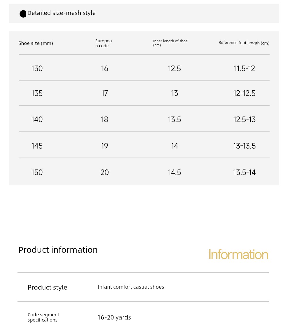Click 'Reference foot length (cm)' header
This screenshot has height=327, width=288.
pyautogui.click(x=244, y=43)
